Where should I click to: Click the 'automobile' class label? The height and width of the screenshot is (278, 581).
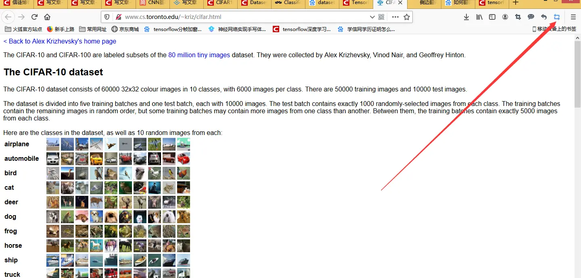22,159
